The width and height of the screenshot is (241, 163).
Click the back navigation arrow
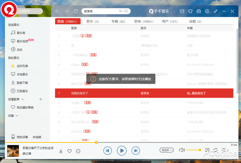coord(57,11)
